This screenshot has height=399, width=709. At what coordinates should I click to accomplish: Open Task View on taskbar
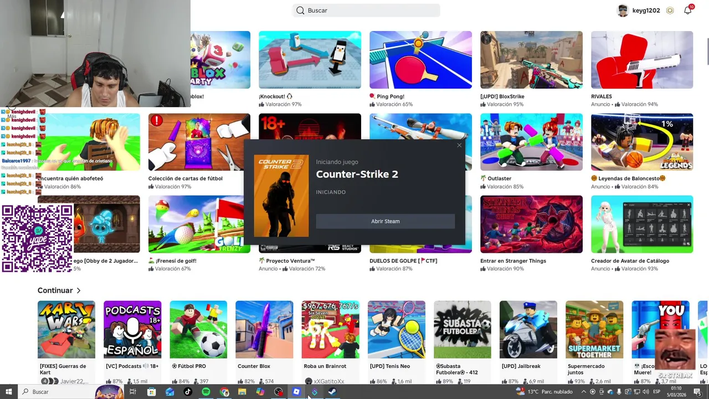click(x=133, y=392)
